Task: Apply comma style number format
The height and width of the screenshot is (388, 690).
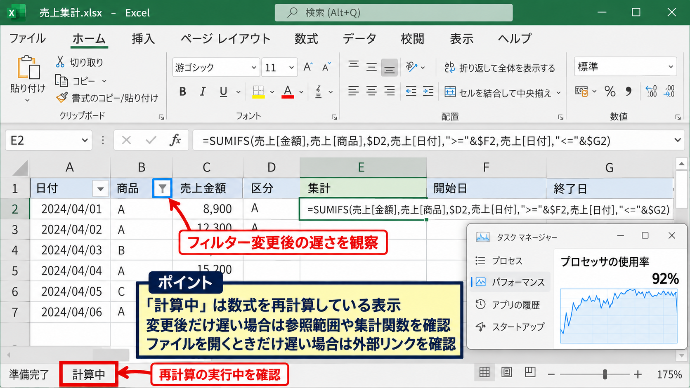Action: pyautogui.click(x=629, y=91)
